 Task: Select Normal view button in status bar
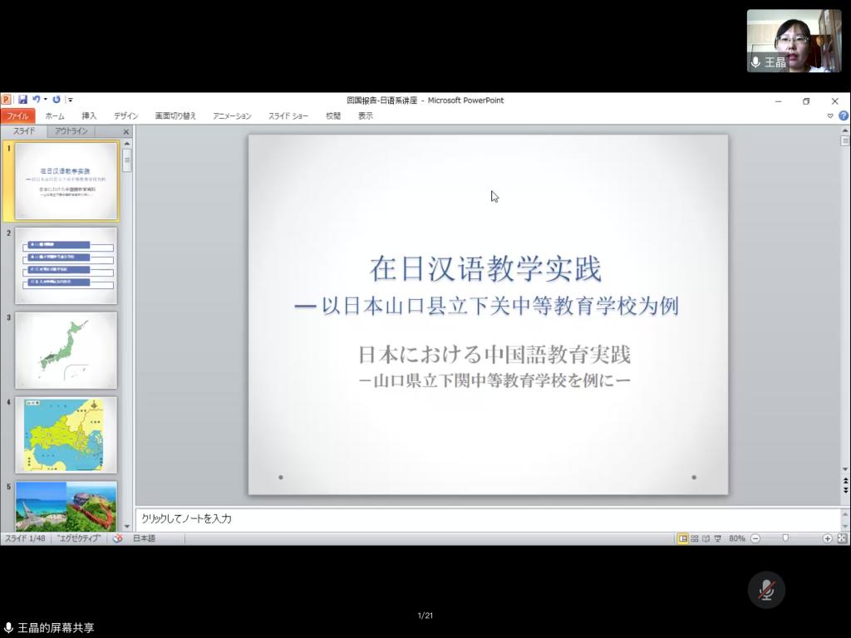(x=683, y=539)
